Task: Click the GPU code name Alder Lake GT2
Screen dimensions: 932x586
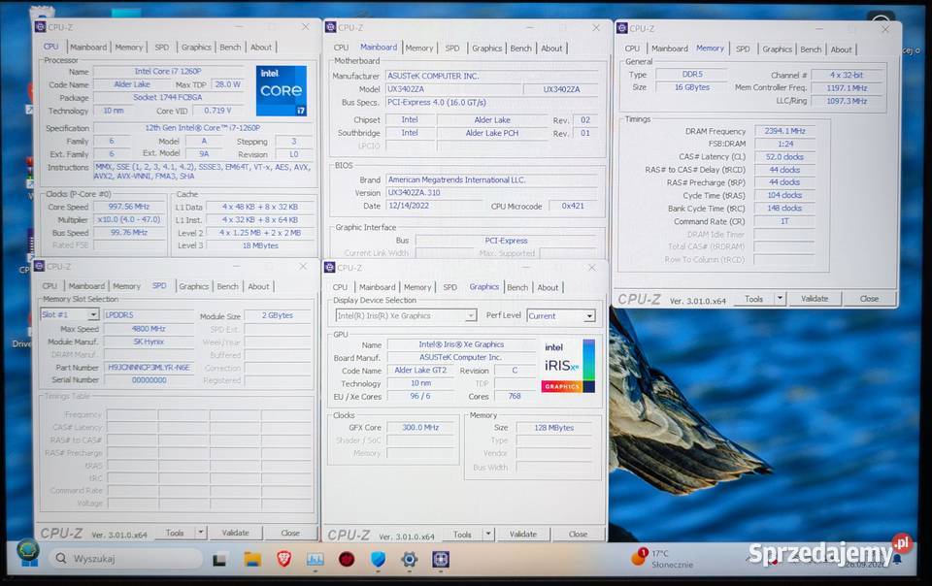Action: click(x=420, y=370)
